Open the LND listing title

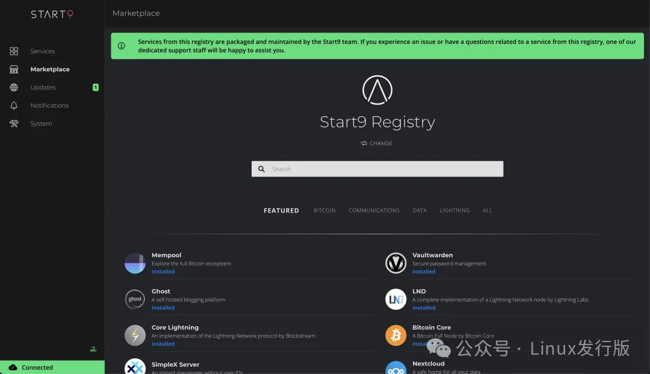point(419,291)
